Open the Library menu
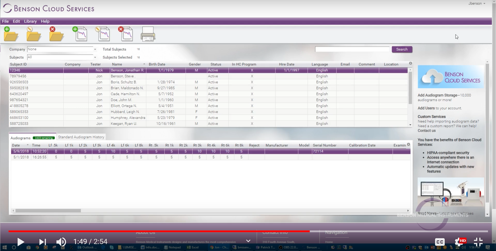 pyautogui.click(x=30, y=21)
